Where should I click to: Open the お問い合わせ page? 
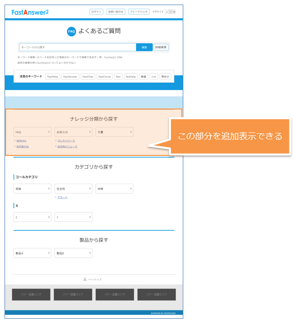(x=115, y=11)
